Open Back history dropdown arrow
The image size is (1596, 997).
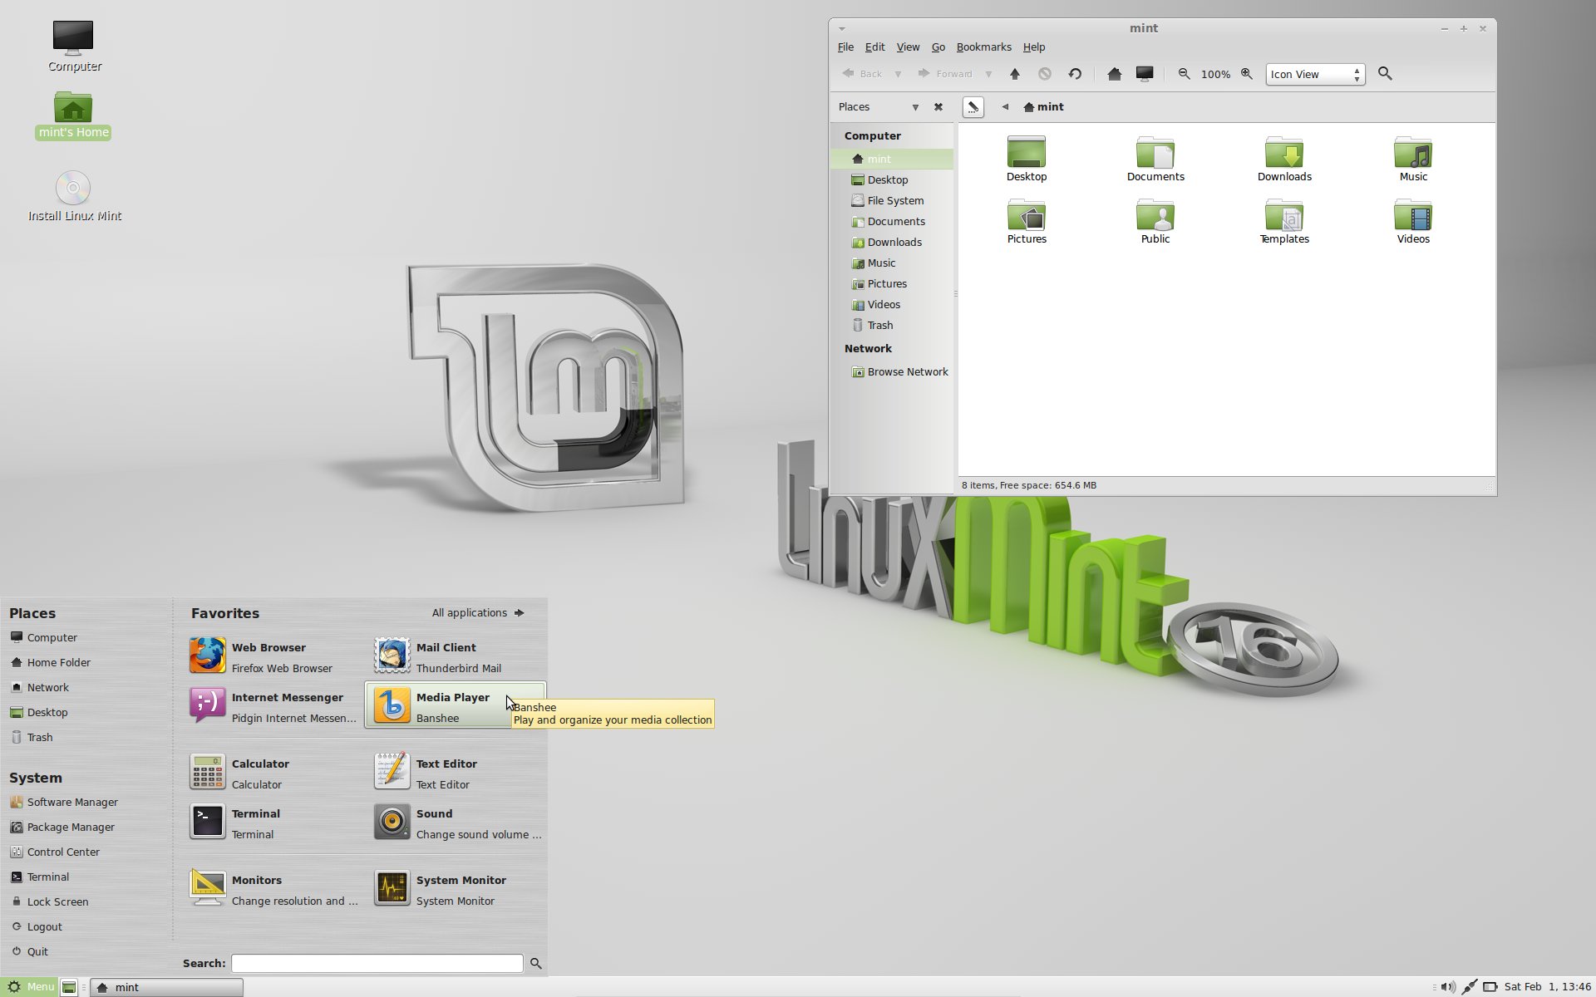[898, 74]
